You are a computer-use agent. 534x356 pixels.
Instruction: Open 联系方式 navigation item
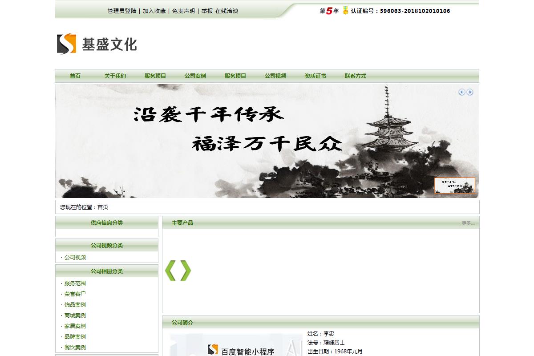click(356, 76)
